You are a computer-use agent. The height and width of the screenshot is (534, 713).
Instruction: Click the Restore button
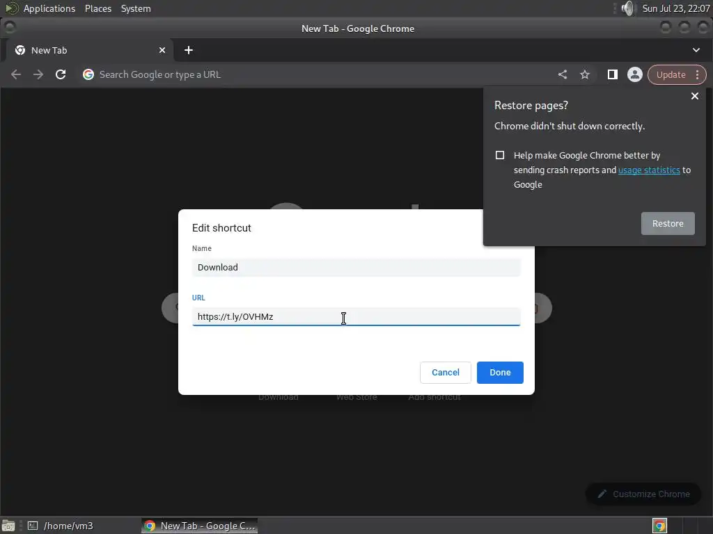[668, 223]
